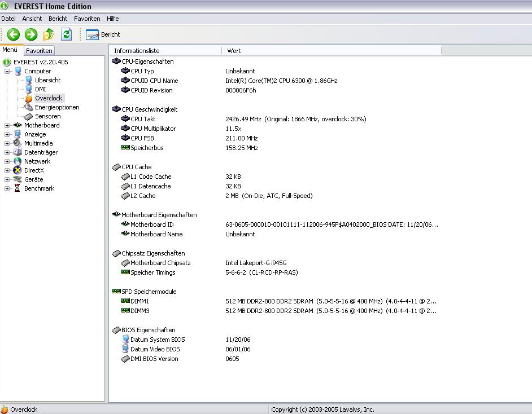Click the Benchmark hourglass icon

tap(18, 189)
